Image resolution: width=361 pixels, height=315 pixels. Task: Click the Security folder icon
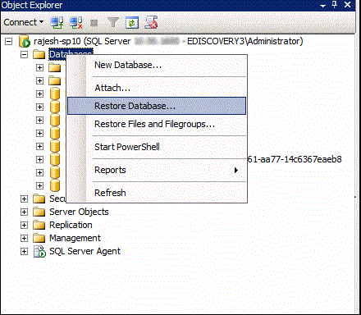point(39,199)
